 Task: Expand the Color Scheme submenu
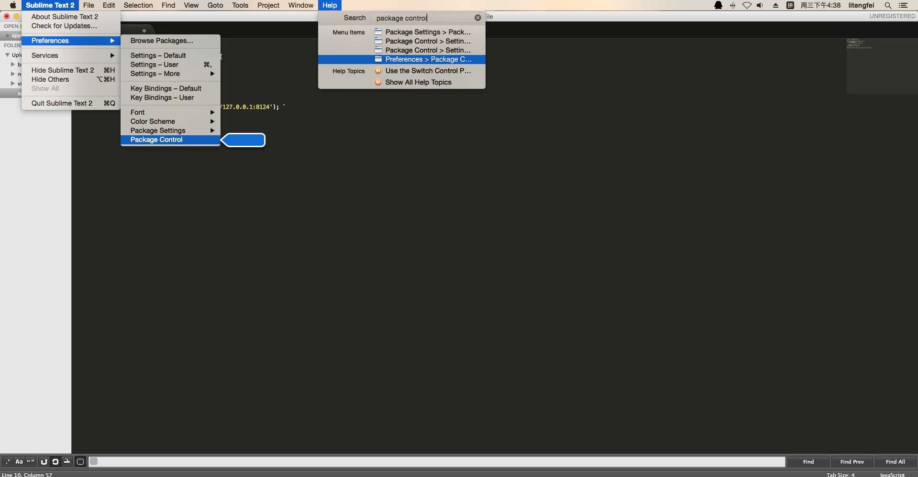(170, 121)
